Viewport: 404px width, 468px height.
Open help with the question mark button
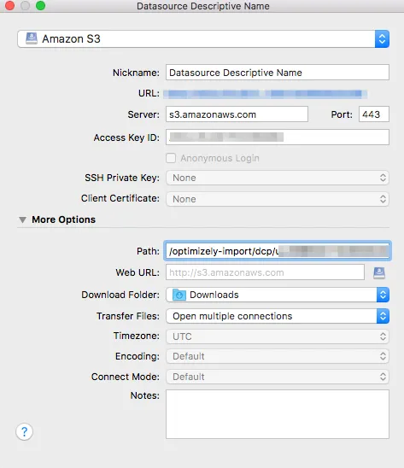coord(24,431)
